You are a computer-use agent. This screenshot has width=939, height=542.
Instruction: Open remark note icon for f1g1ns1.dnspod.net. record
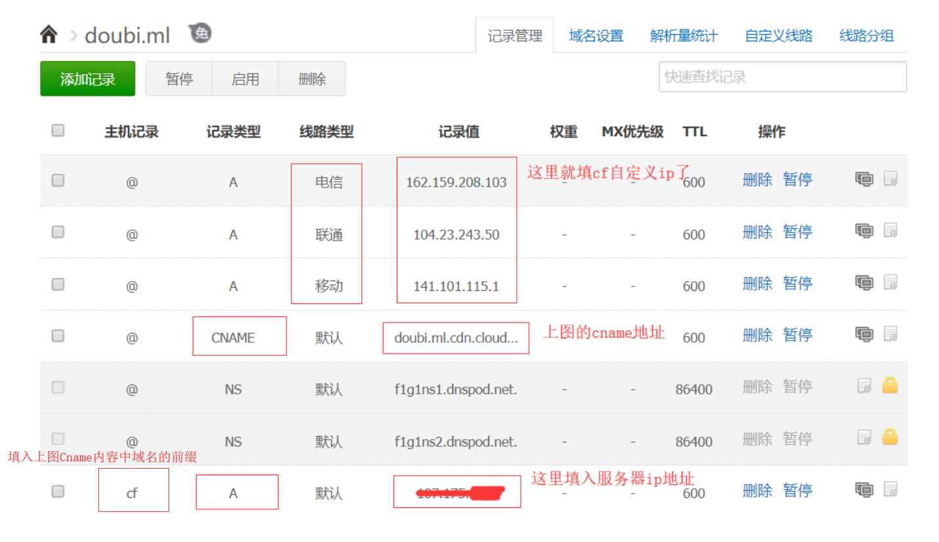click(x=865, y=385)
